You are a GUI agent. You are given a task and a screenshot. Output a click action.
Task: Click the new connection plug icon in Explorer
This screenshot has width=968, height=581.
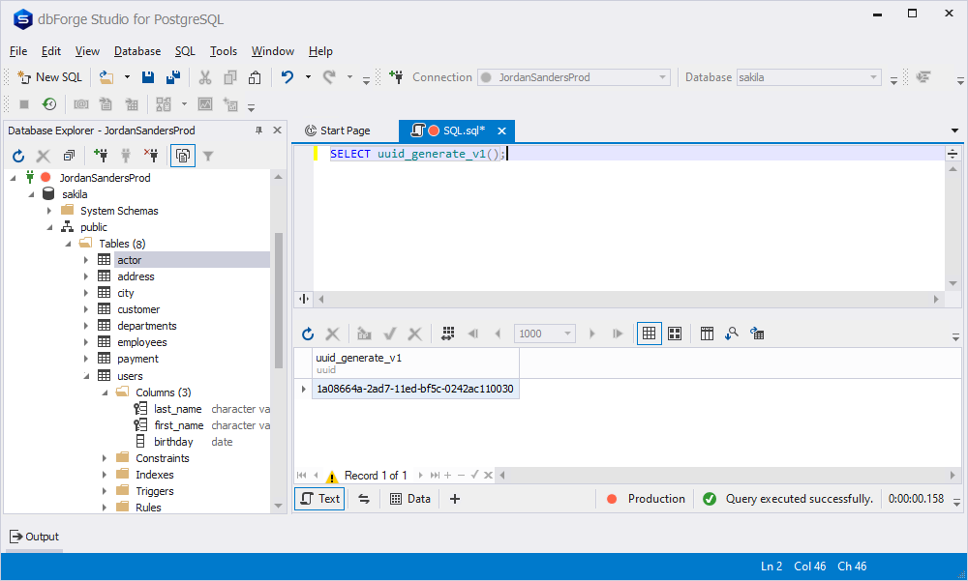click(x=101, y=156)
